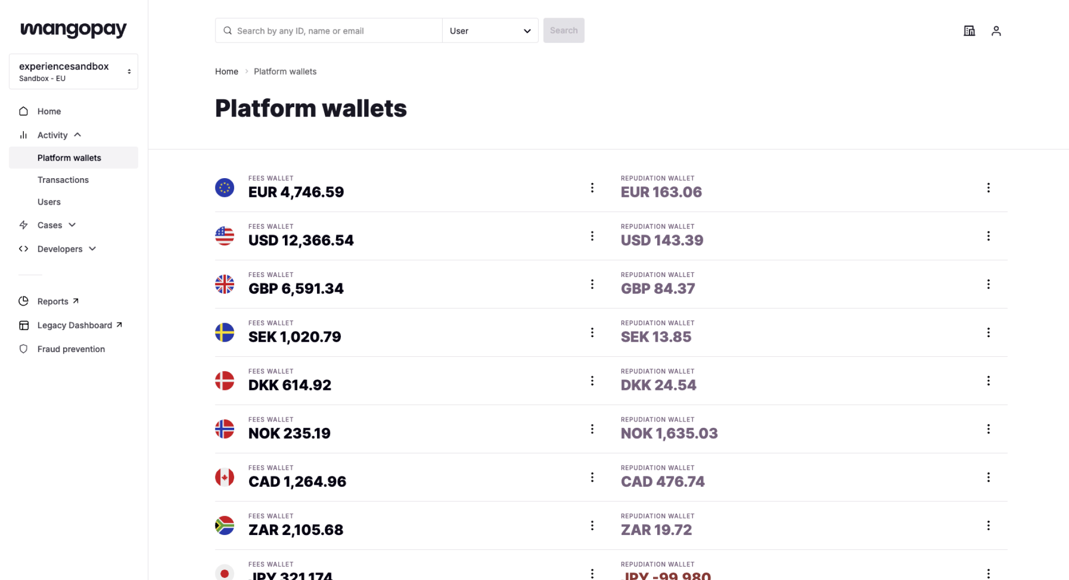This screenshot has height=580, width=1069.
Task: Click the European Union flag icon
Action: [x=224, y=187]
